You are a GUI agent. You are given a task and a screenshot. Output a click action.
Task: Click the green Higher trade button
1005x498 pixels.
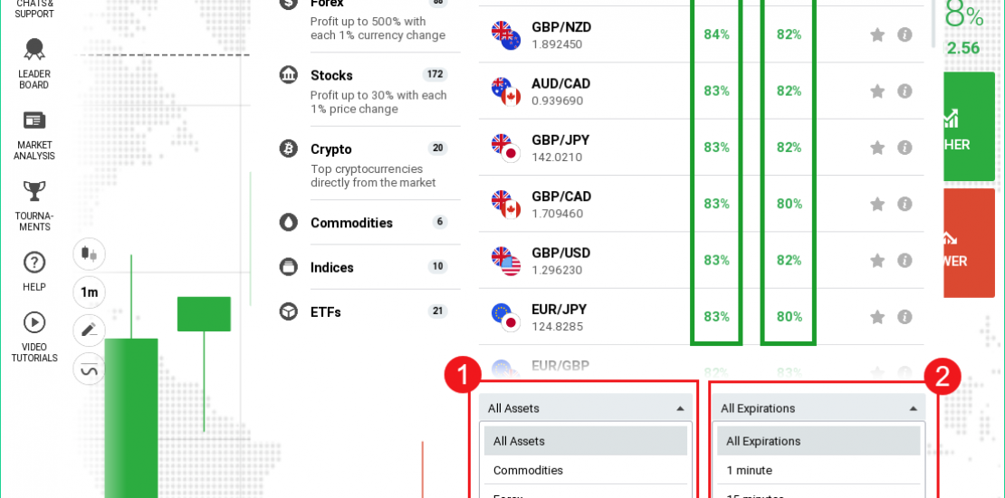[x=968, y=127]
